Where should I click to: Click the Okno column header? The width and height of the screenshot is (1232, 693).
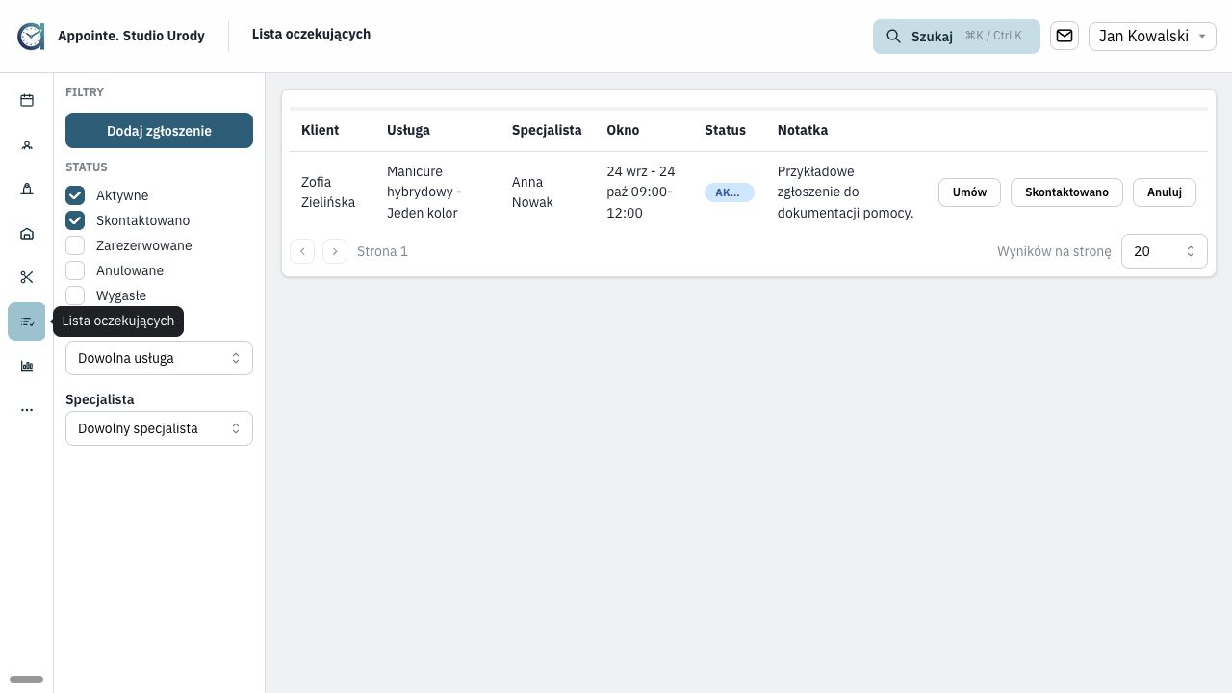[623, 130]
